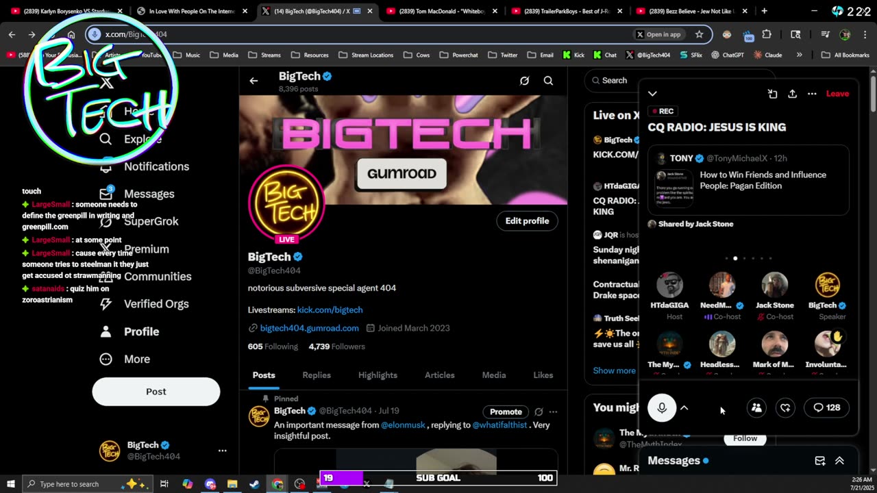Click the share Space upload icon

coord(792,94)
